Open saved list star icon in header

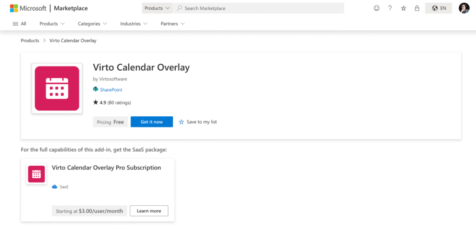(403, 8)
